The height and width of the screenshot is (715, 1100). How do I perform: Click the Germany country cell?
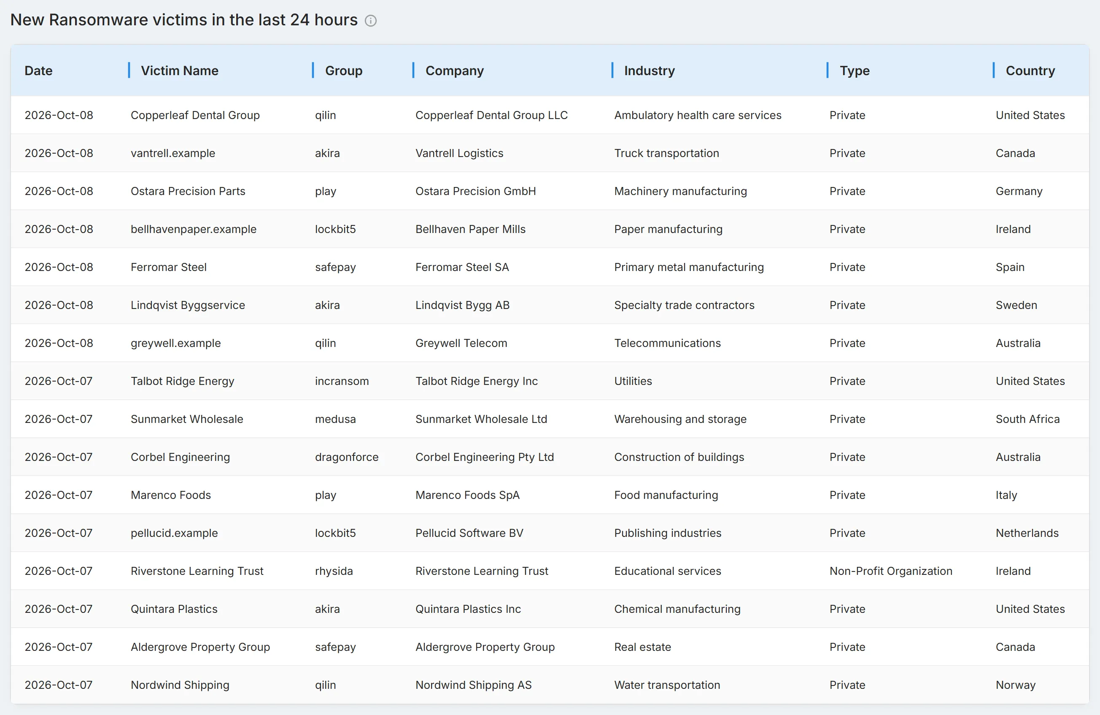click(1019, 191)
